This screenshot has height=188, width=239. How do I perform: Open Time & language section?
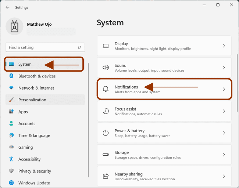pos(45,135)
